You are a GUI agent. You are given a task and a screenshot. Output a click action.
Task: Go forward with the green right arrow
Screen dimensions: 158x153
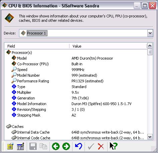(x=66, y=146)
